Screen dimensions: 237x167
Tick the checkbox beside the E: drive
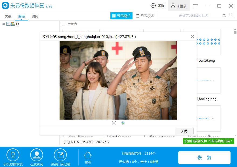[8, 24]
